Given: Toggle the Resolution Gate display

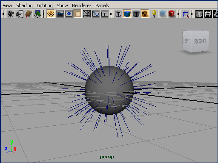Looking at the screenshot, I should click(69, 14).
